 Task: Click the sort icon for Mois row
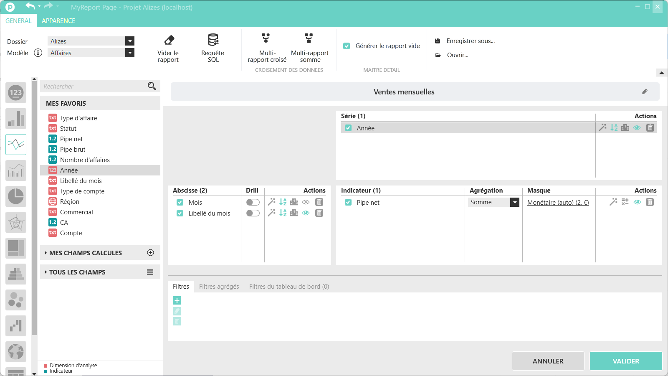click(x=283, y=202)
